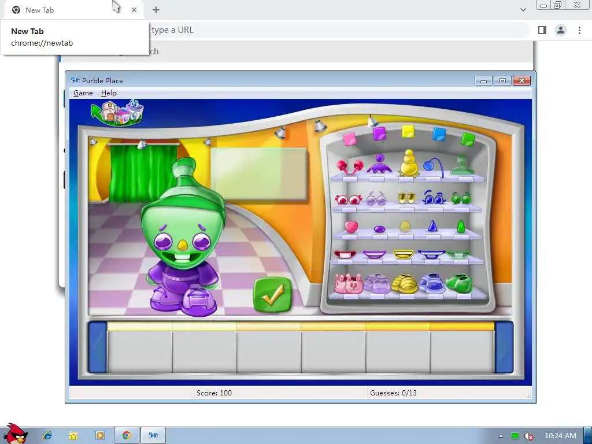Click the Guesses: 0/13 status text
592x444 pixels.
(393, 393)
